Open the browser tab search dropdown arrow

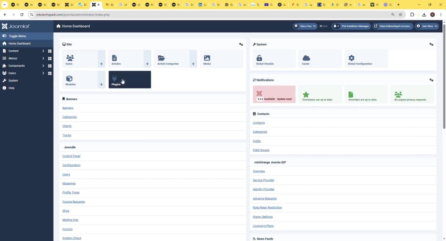coord(4,4)
